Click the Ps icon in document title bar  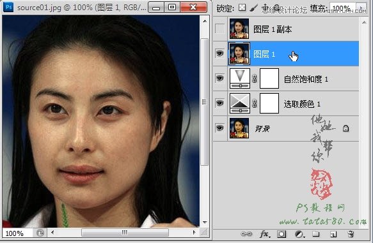(8, 7)
